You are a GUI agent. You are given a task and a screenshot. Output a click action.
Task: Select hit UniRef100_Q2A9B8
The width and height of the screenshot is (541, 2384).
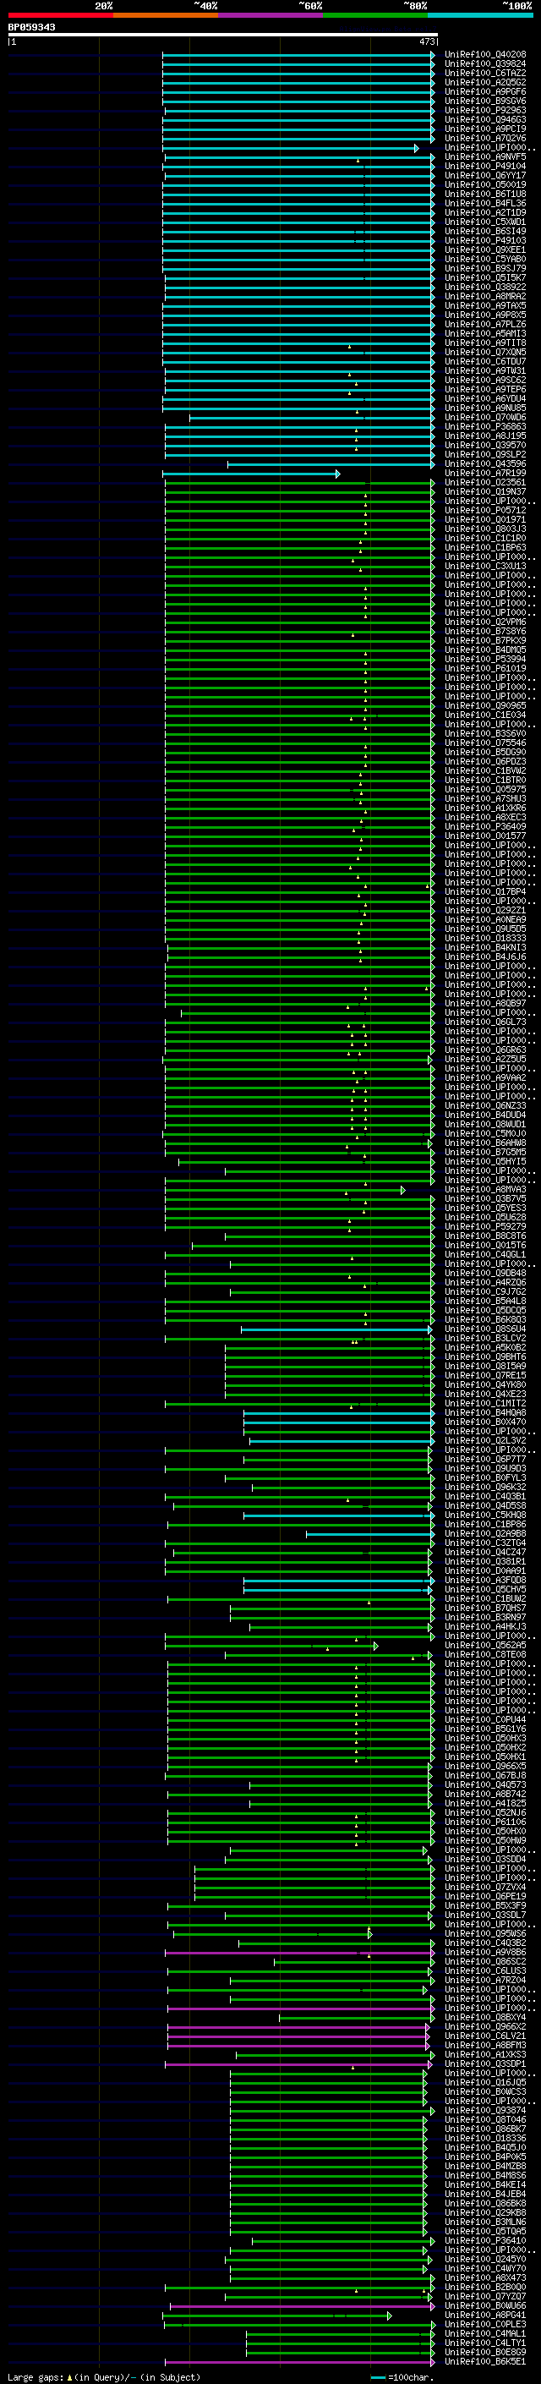pos(485,1533)
